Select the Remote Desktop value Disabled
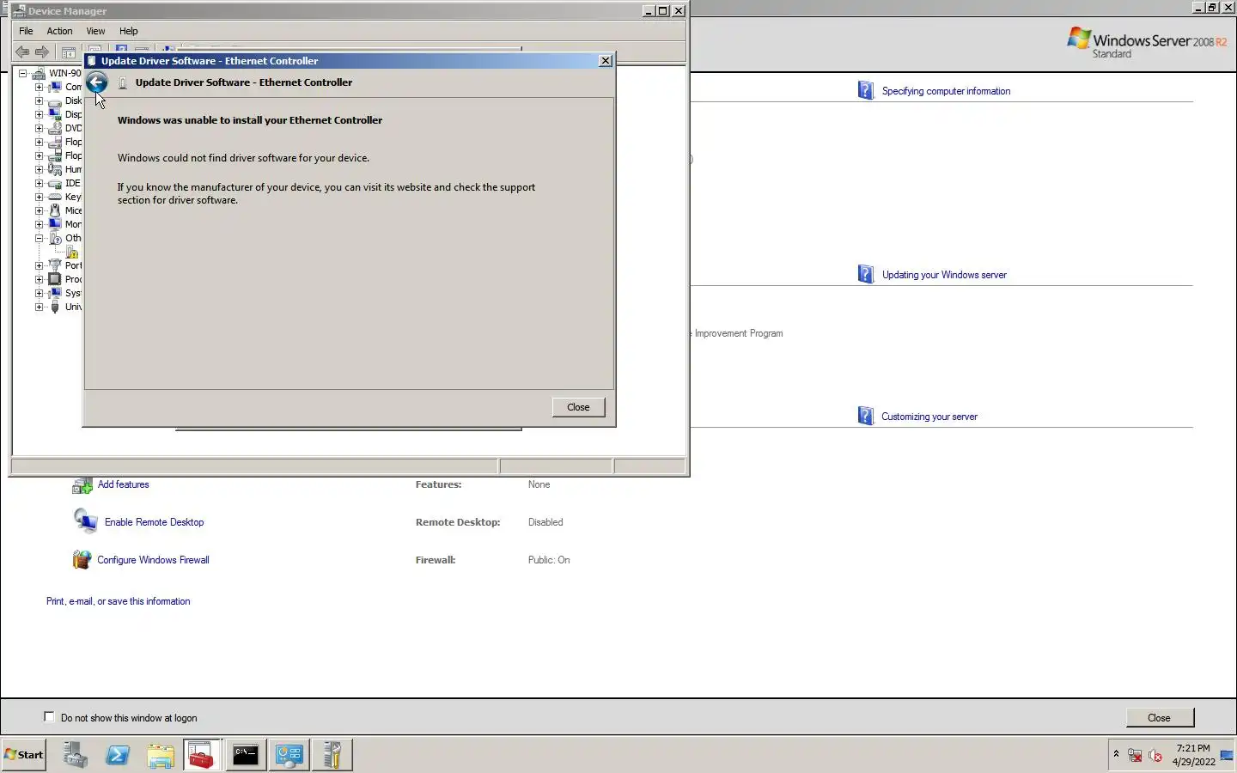Screen dimensions: 1237x773 545,522
